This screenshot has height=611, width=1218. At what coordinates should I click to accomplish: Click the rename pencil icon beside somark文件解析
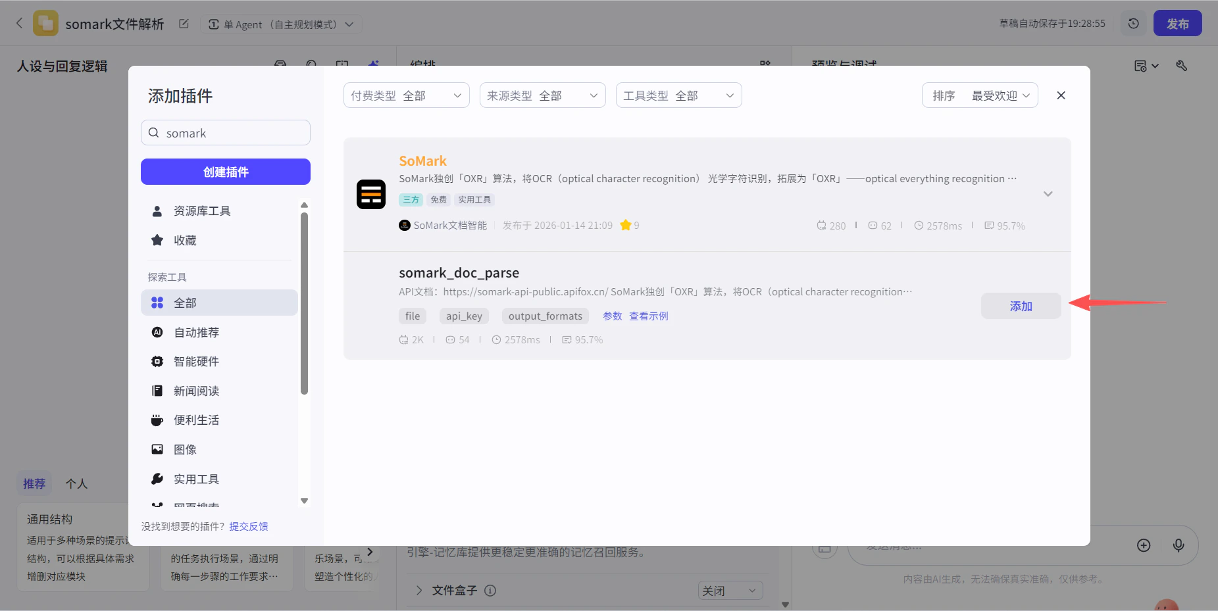tap(184, 23)
